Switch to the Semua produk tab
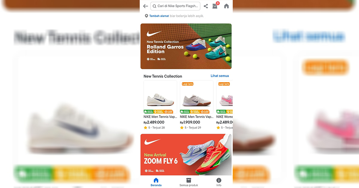Viewport: 359px width, 188px height. click(189, 182)
